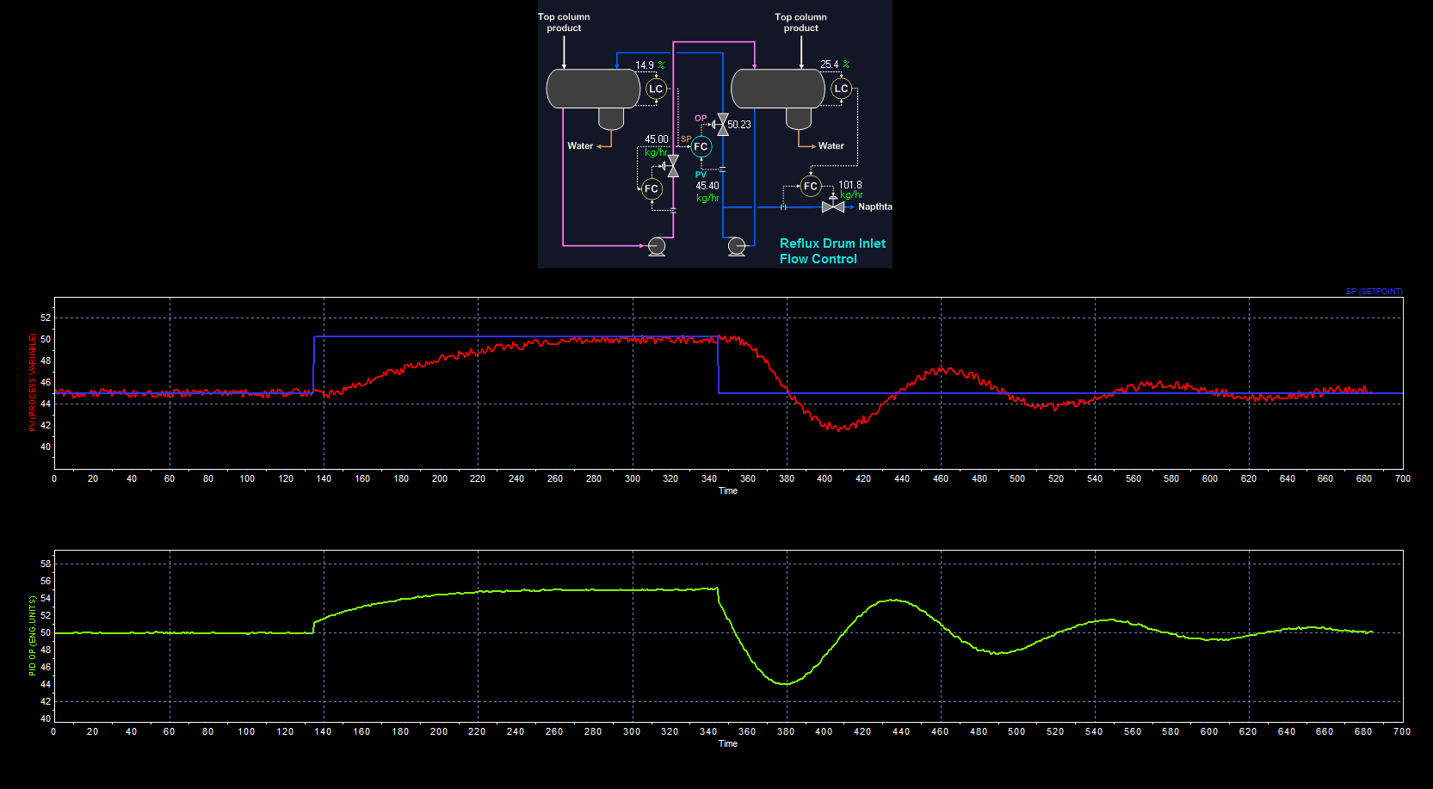Click the right drum LC level controller
1433x789 pixels.
pyautogui.click(x=841, y=89)
